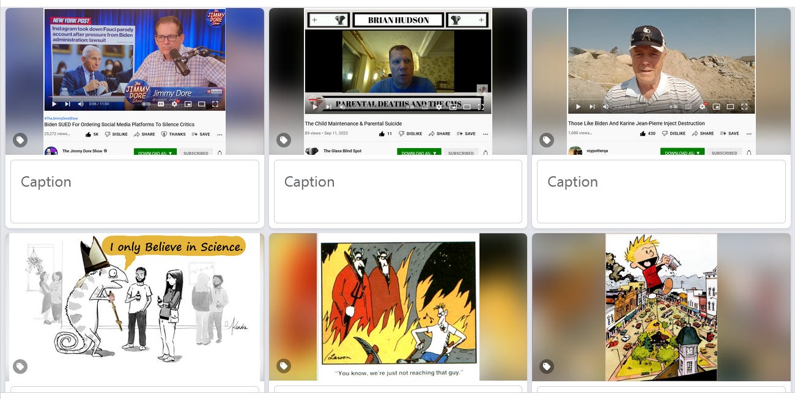Screen dimensions: 795x399
Task: Click tag icon on Calvin giant cartoon
Action: click(x=547, y=367)
